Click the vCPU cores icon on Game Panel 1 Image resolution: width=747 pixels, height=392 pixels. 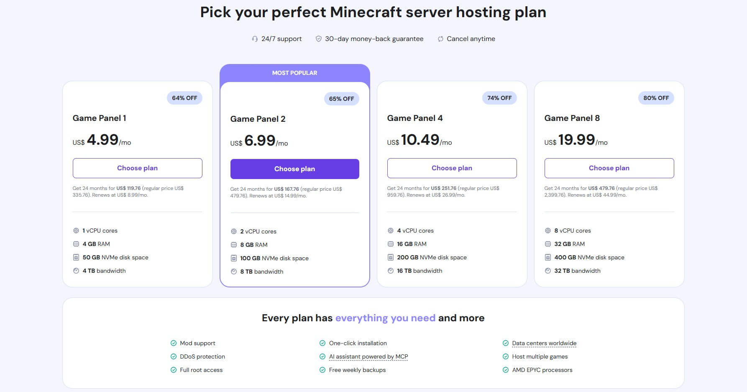(76, 231)
